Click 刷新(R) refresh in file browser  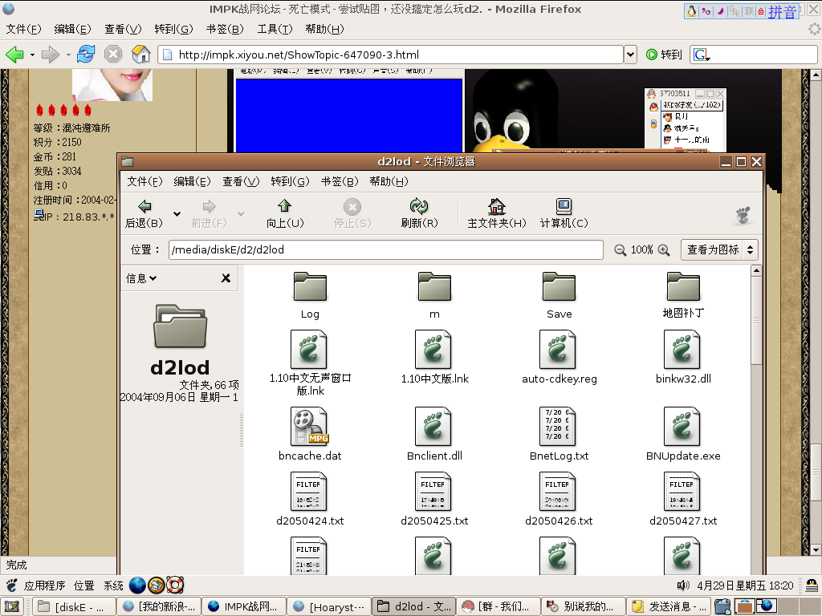tap(419, 213)
